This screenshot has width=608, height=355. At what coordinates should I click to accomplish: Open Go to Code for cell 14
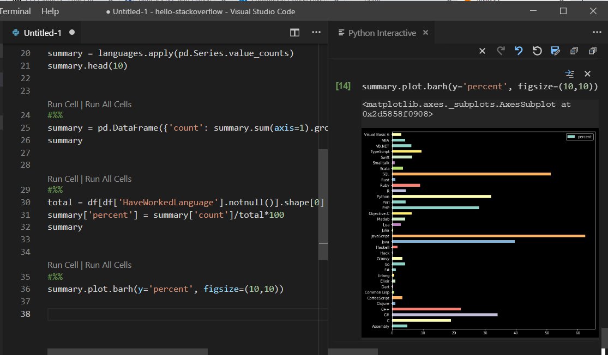coord(570,74)
